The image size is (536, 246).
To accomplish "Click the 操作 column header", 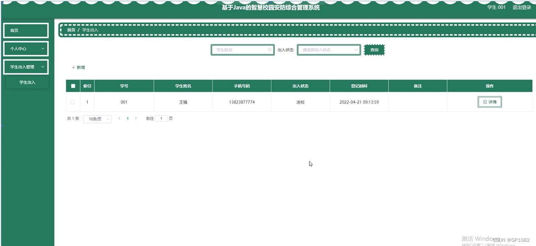I will pyautogui.click(x=490, y=86).
